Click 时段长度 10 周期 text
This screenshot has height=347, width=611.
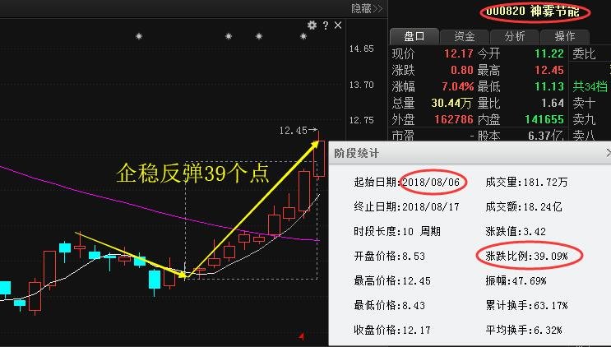(397, 231)
